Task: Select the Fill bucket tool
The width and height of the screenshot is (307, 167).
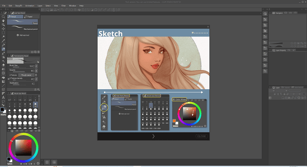Action: (x=3, y=77)
